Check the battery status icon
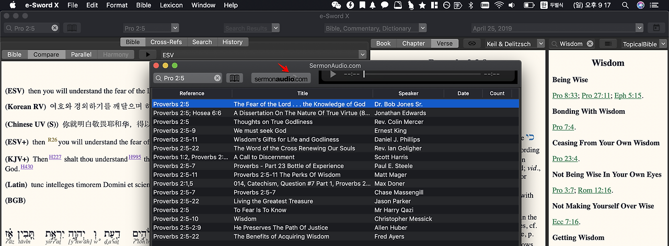 click(x=529, y=5)
